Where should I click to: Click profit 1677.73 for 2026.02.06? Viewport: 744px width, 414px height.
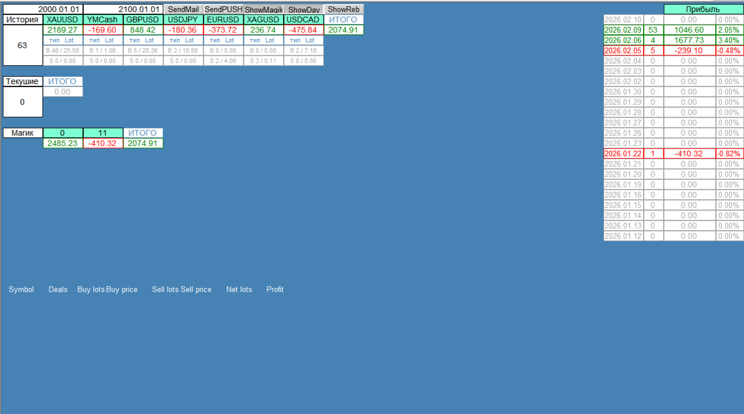(689, 40)
